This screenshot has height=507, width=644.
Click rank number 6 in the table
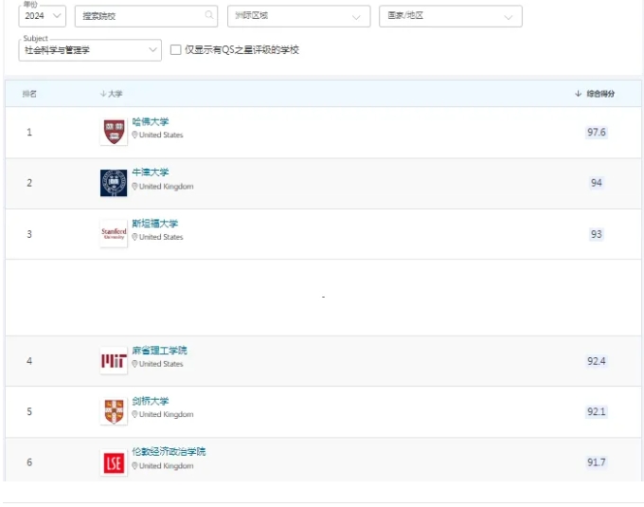click(29, 462)
